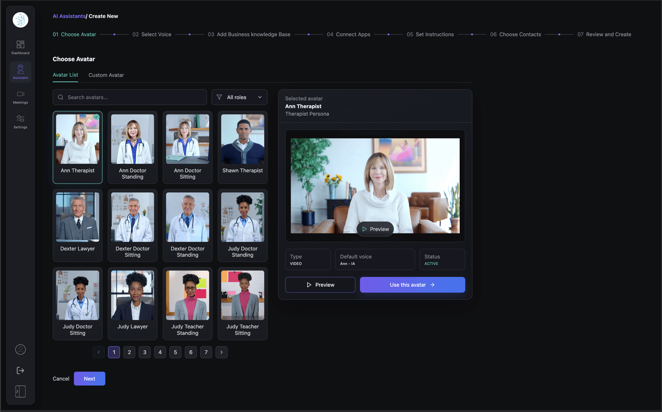Choose the Shawn Therapist avatar

click(243, 147)
